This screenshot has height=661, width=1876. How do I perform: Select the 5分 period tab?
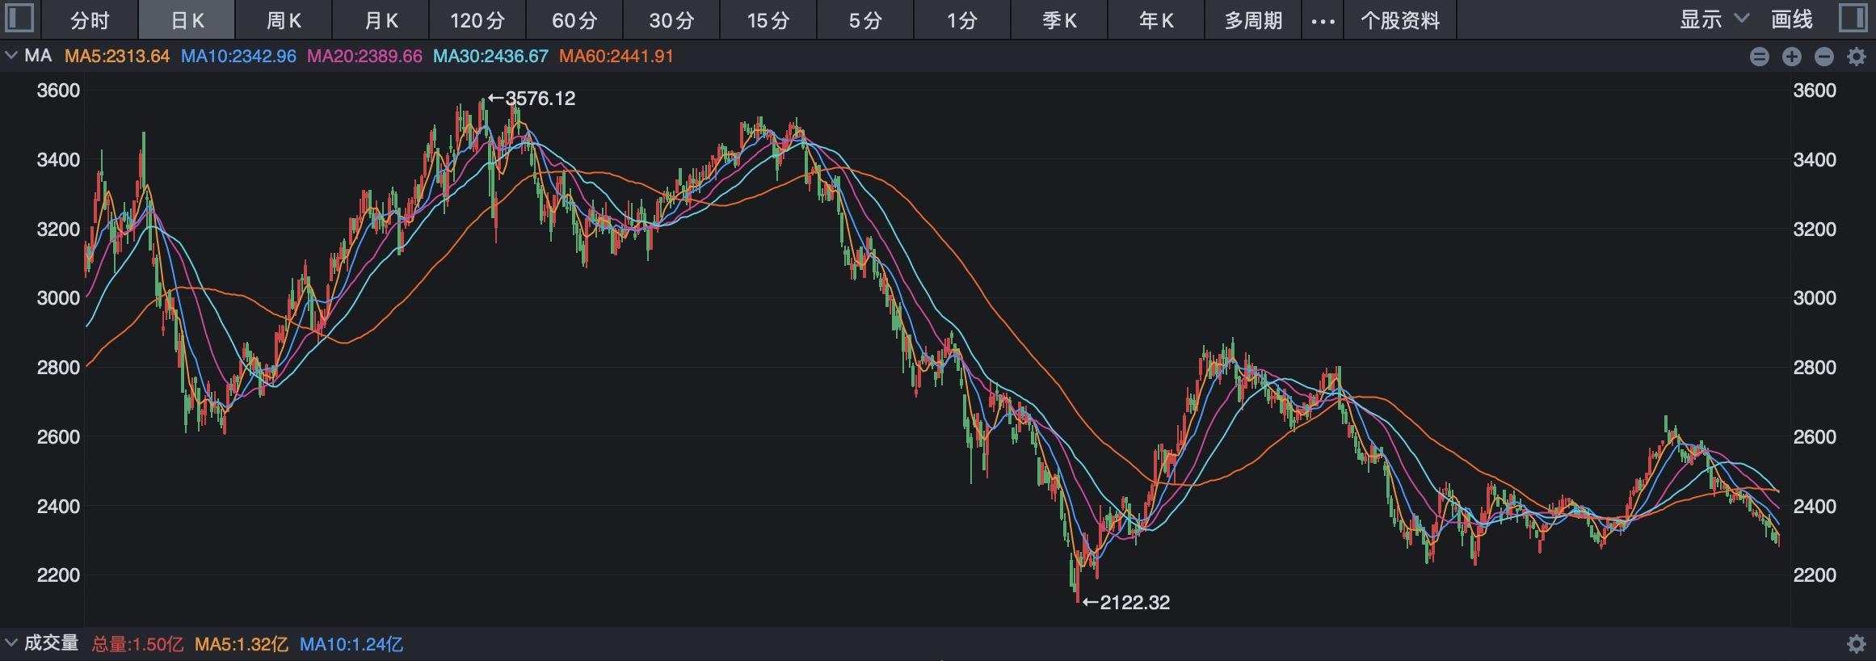865,20
